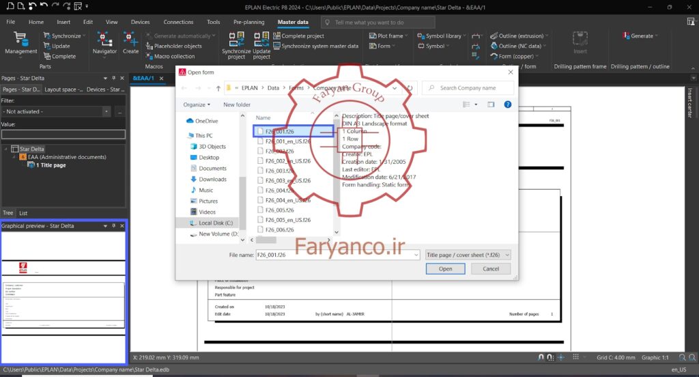Click the Outline (NC data) icon
The width and height of the screenshot is (699, 377).
point(494,46)
